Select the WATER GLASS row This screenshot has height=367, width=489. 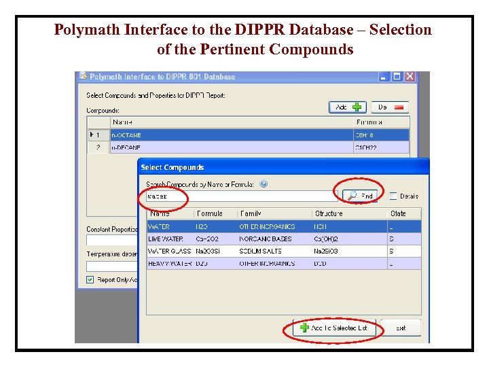[x=284, y=251]
